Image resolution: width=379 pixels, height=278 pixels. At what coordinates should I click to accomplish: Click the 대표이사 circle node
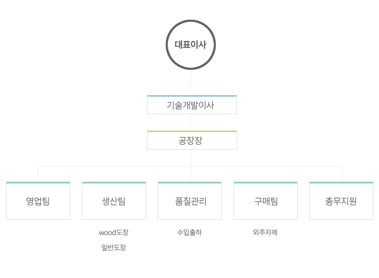tap(191, 44)
